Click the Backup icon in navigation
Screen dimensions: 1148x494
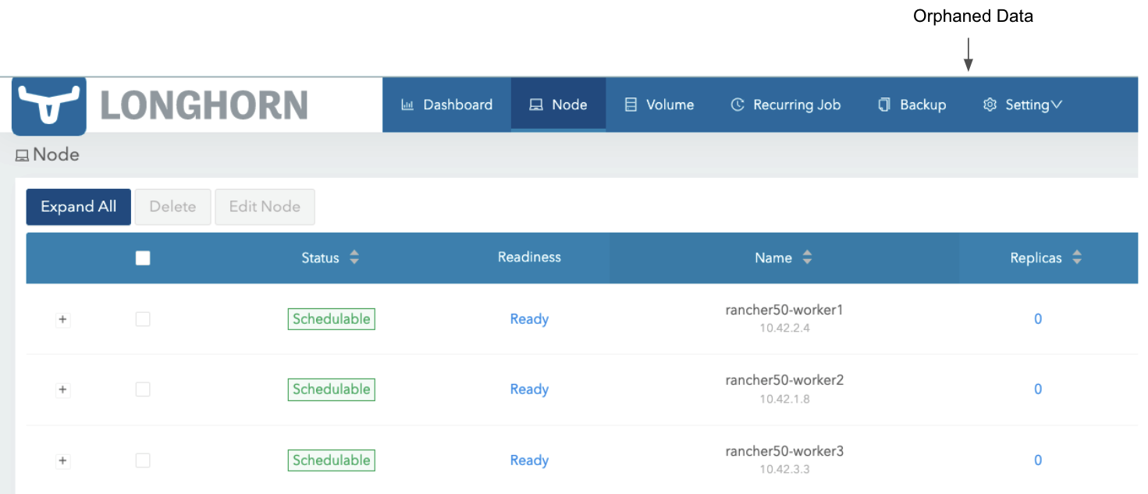click(x=883, y=104)
